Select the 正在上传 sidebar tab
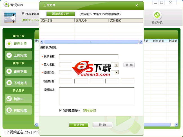 [18, 44]
